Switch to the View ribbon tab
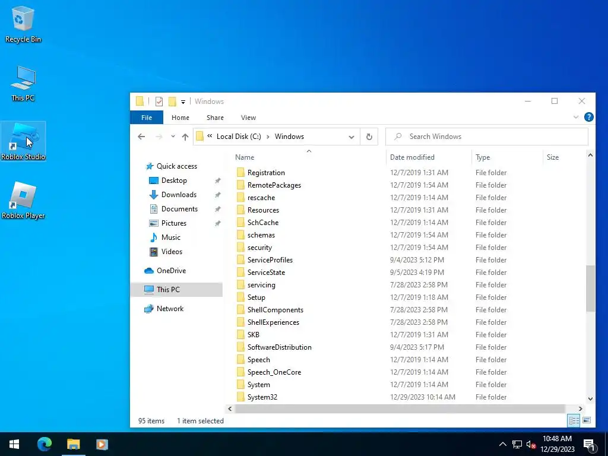The height and width of the screenshot is (456, 608). pyautogui.click(x=248, y=118)
